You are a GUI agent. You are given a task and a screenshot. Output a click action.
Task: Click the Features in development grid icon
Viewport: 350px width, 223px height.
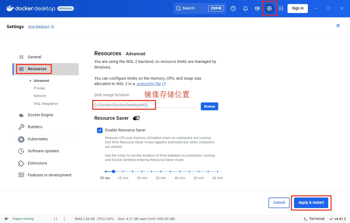[21, 175]
